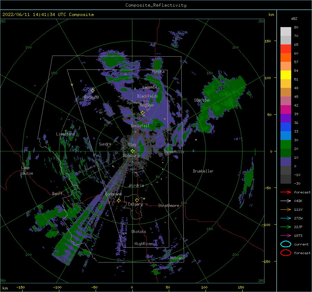Image resolution: width=312 pixels, height=292 pixels.
Task: Choose the violet 36-39 dBZ swatch
Action: (286, 118)
